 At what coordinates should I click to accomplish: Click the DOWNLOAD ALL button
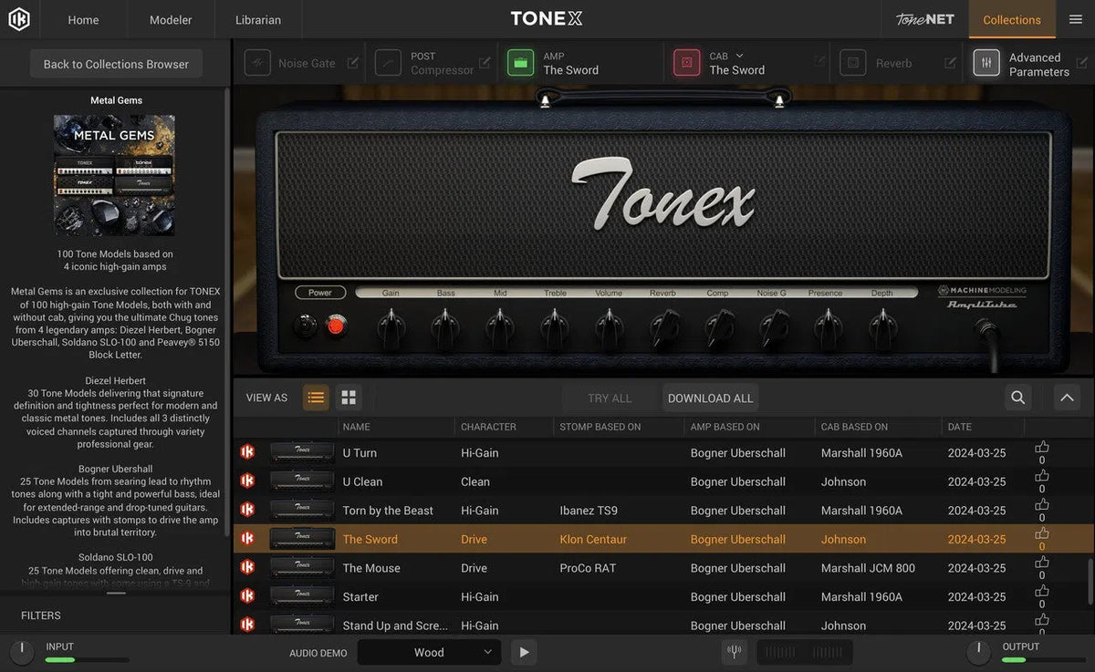tap(710, 398)
